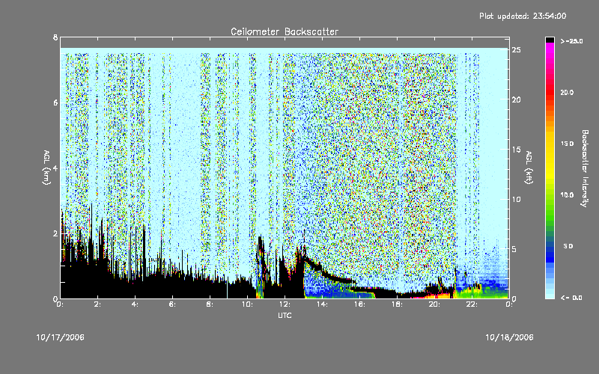
Task: Click the 'UTC' x-axis label
Action: 285,315
